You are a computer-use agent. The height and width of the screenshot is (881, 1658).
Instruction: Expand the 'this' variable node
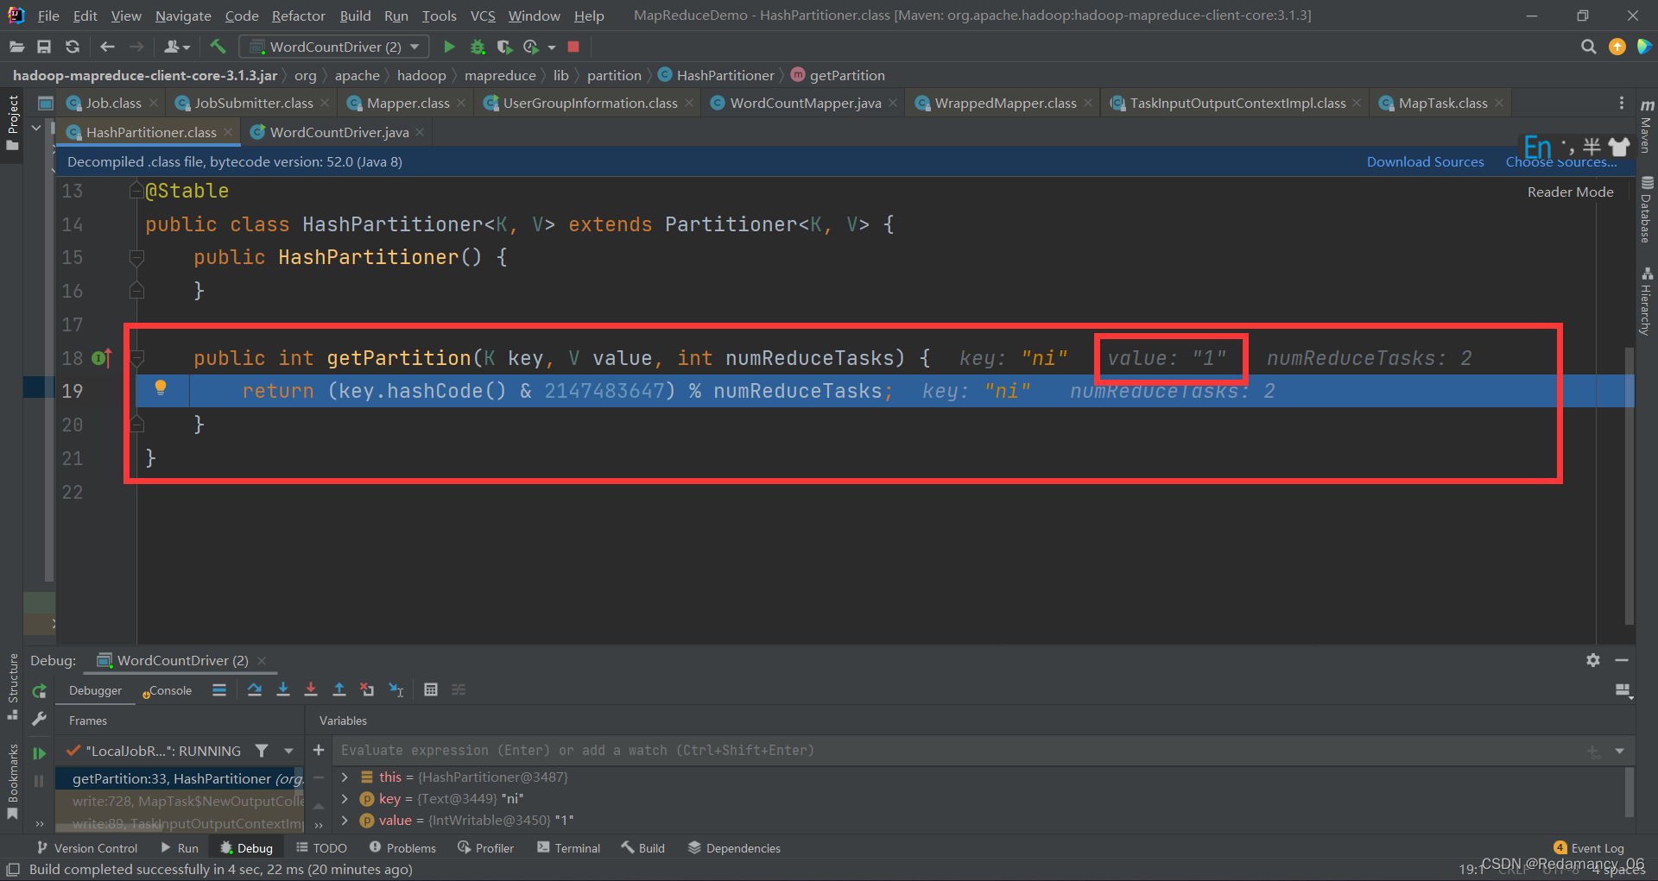tap(345, 777)
